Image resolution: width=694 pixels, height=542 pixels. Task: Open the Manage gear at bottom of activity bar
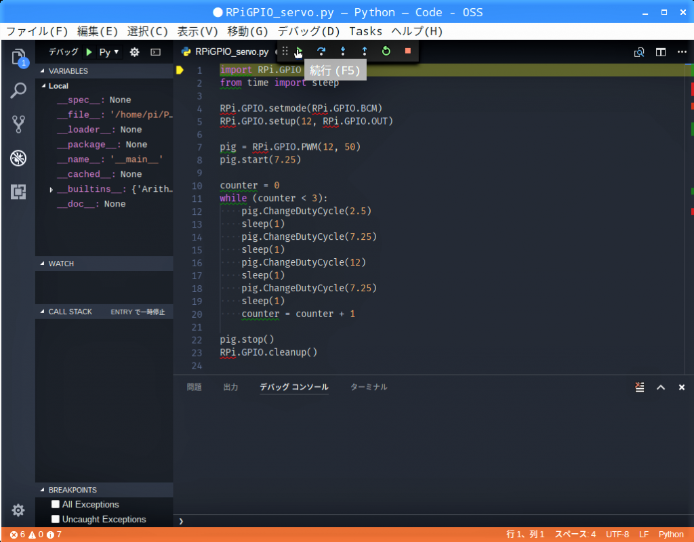coord(18,510)
